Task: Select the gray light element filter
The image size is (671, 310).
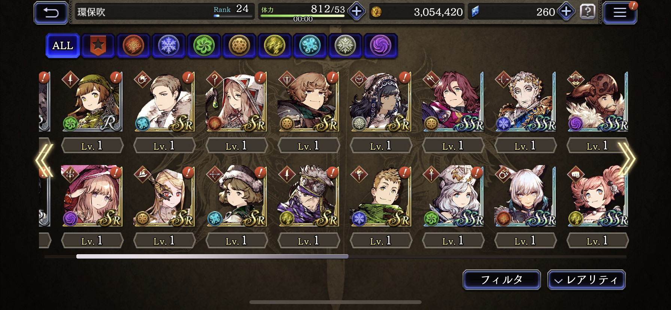Action: 345,46
